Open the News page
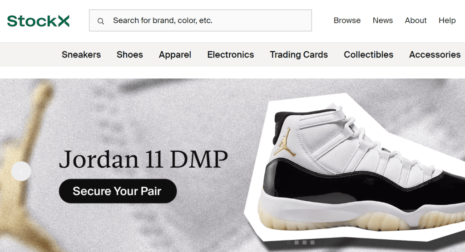This screenshot has height=252, width=465. pos(382,20)
